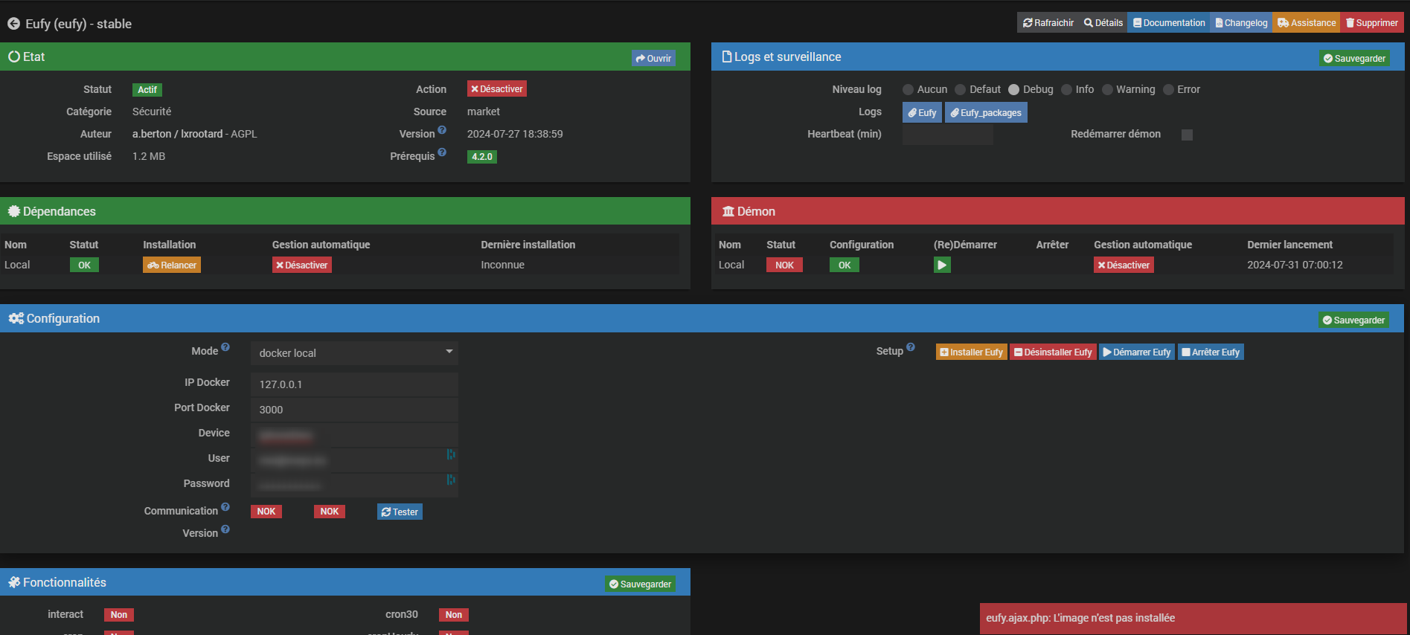Click the Password input field
The width and height of the screenshot is (1410, 635).
(x=355, y=486)
